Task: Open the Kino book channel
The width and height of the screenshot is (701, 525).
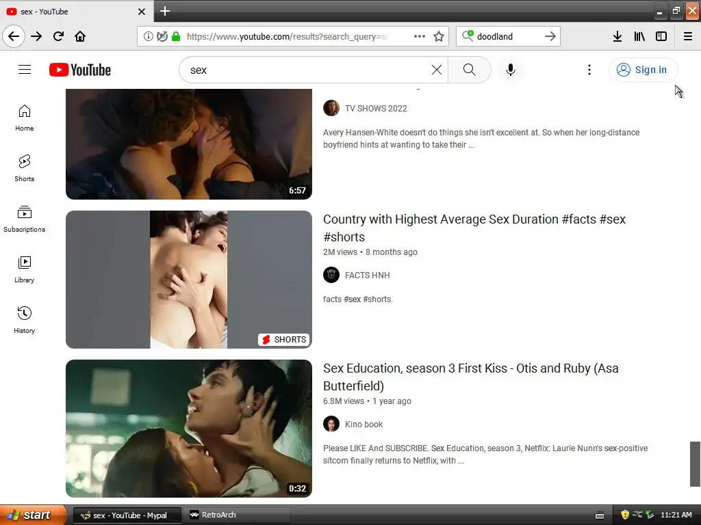Action: coord(364,425)
